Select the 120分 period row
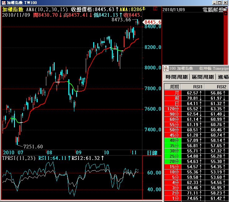Image resolution: width=229 pixels, height=202 pixels. [172, 109]
